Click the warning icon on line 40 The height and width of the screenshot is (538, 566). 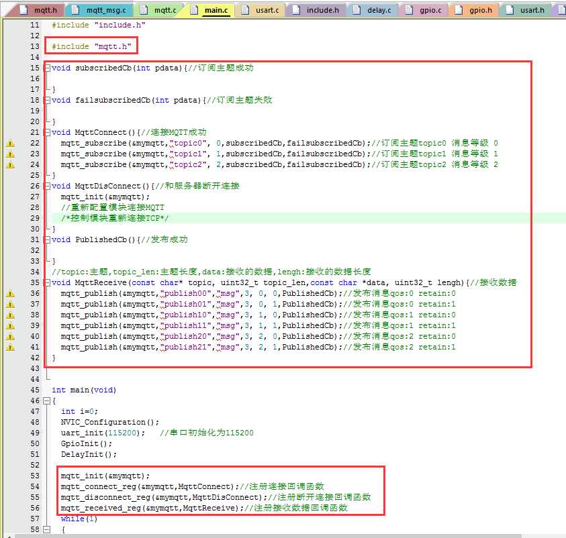(x=11, y=337)
